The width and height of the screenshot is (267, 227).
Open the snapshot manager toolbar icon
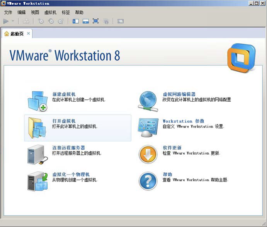61,21
